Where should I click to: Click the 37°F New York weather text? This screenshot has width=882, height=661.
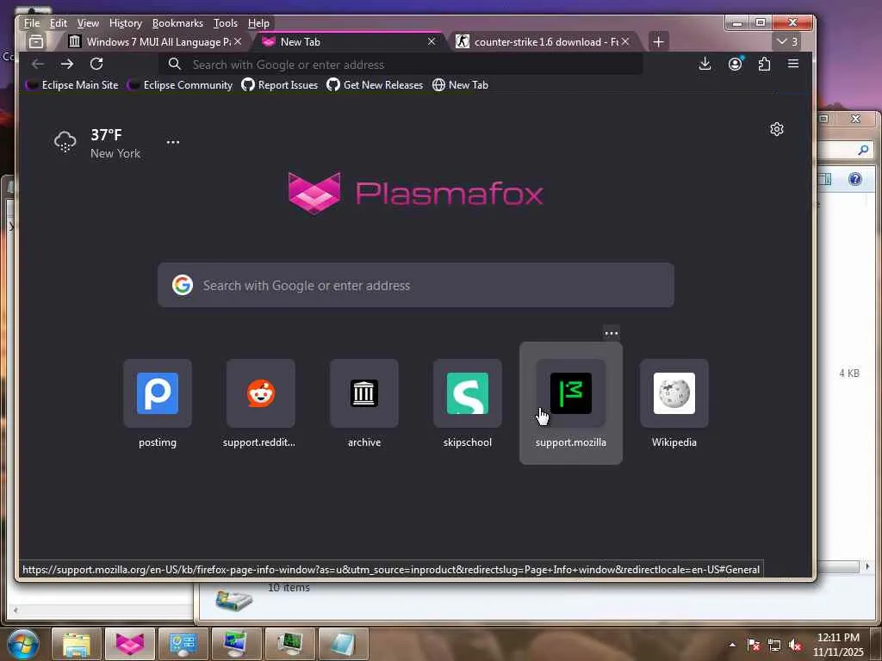[x=115, y=144]
